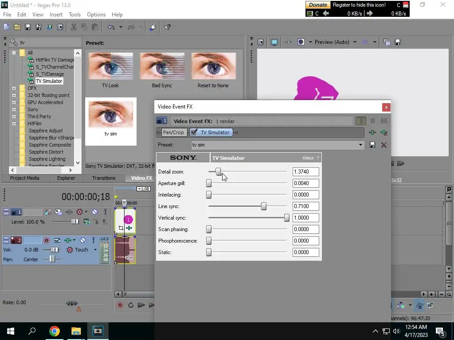Open the Undo history dropdown arrow

point(121,27)
